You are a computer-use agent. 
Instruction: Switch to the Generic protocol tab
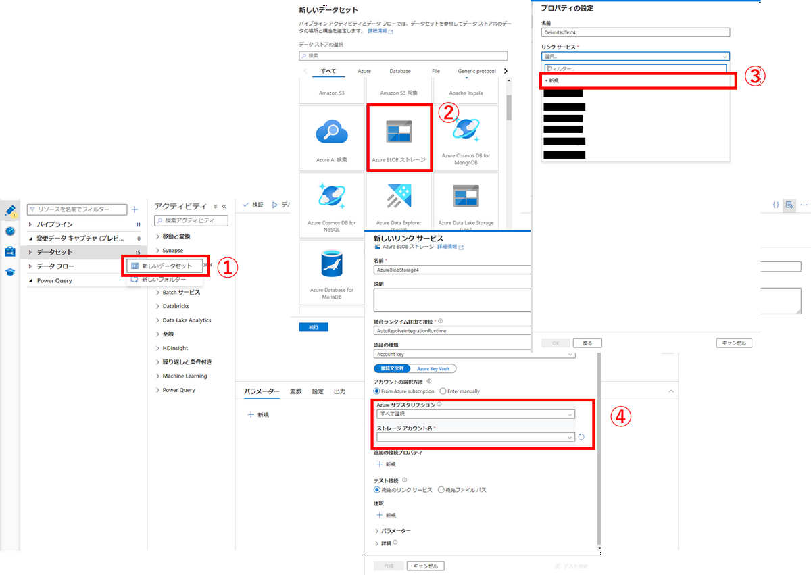(476, 71)
